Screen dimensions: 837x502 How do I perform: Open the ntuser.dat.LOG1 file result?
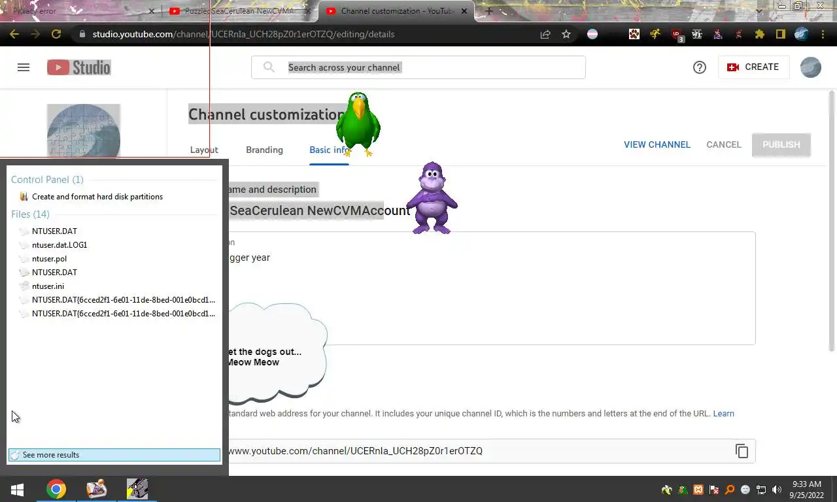[x=60, y=245]
